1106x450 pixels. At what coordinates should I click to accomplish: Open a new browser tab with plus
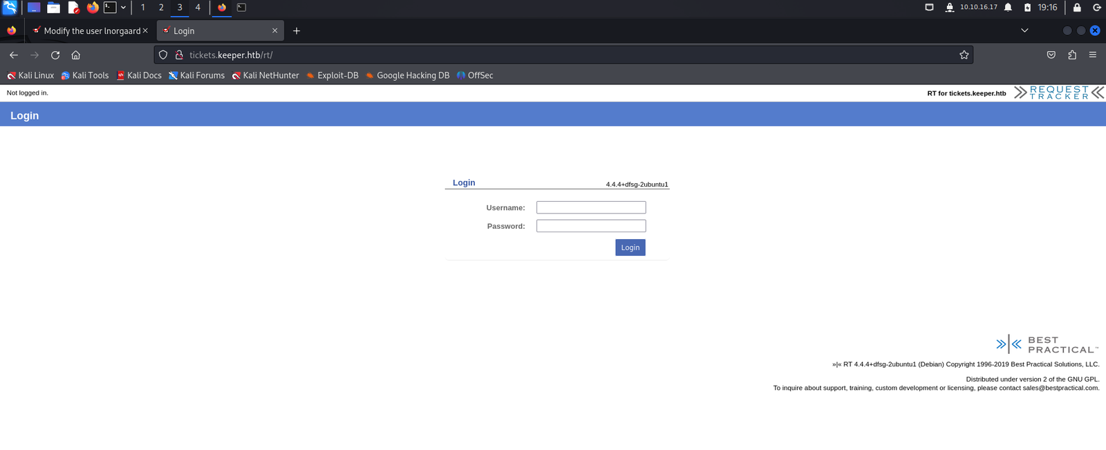tap(297, 31)
